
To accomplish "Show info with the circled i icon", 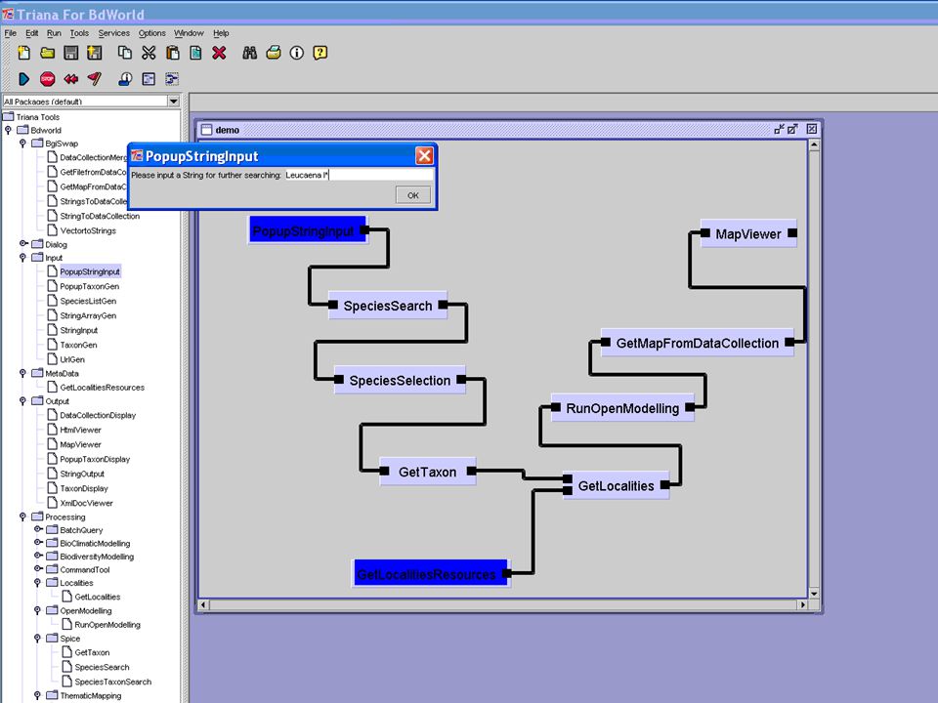I will (297, 53).
